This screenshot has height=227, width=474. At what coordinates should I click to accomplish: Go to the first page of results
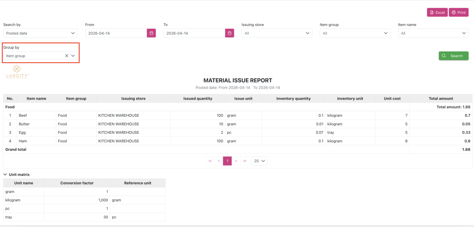pyautogui.click(x=210, y=161)
